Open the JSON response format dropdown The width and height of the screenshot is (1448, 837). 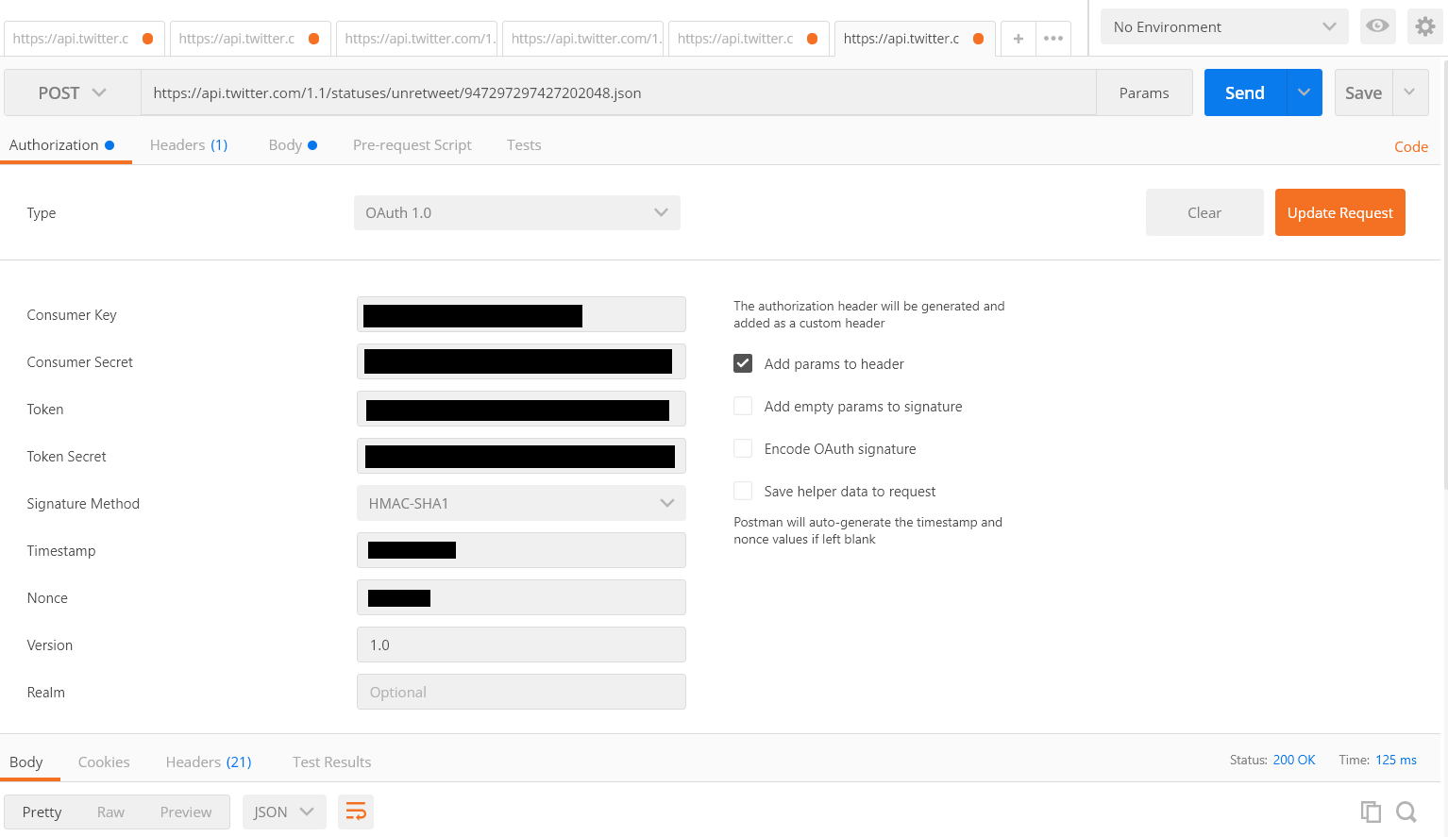pos(284,812)
